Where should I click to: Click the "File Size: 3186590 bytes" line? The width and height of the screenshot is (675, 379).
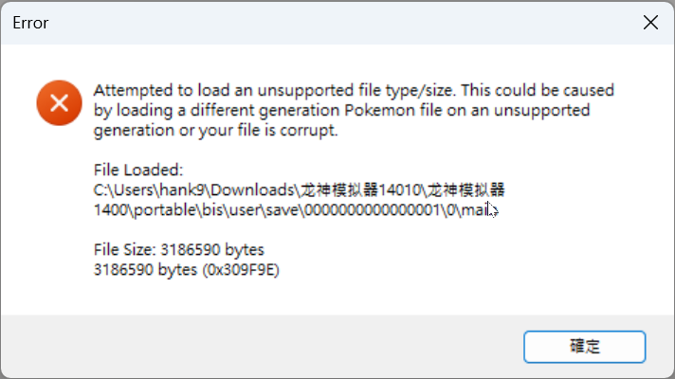pyautogui.click(x=178, y=250)
